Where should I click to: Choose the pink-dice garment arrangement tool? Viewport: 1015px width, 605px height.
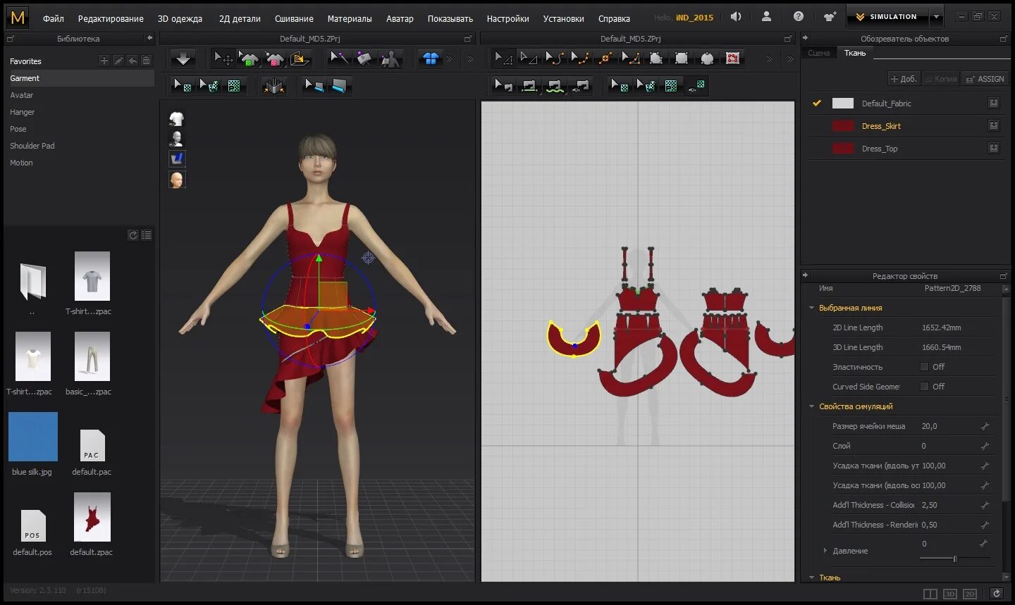274,58
